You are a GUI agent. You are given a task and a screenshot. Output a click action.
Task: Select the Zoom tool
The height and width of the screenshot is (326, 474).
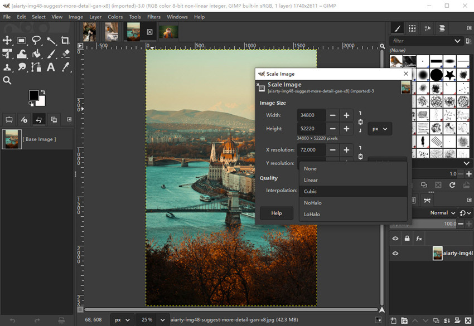click(x=7, y=80)
